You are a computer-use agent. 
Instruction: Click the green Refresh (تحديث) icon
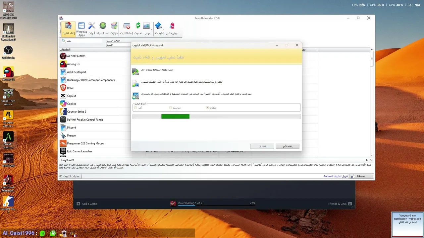(138, 28)
